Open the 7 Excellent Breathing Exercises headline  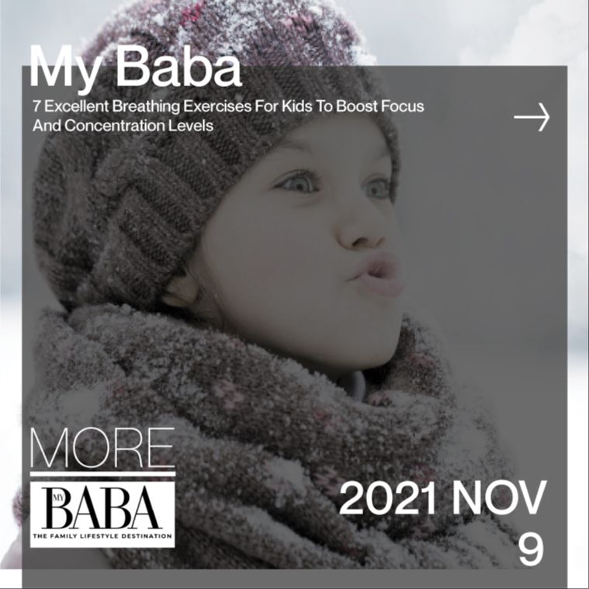(x=228, y=106)
